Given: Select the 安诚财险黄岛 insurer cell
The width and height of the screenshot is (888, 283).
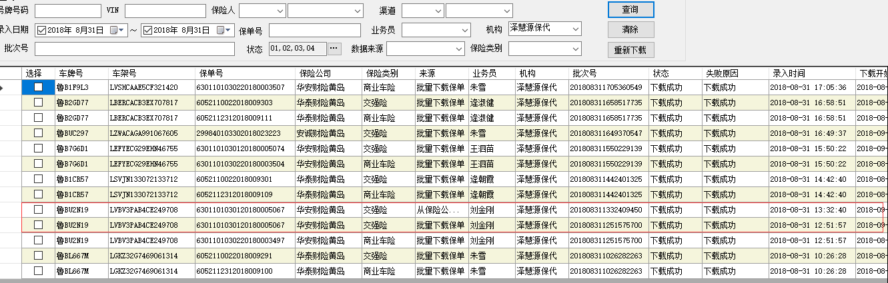Looking at the screenshot, I should click(x=328, y=133).
